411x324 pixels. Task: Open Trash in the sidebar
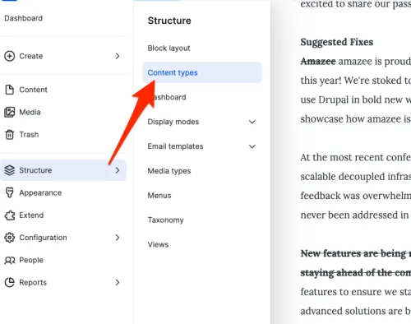click(x=29, y=135)
